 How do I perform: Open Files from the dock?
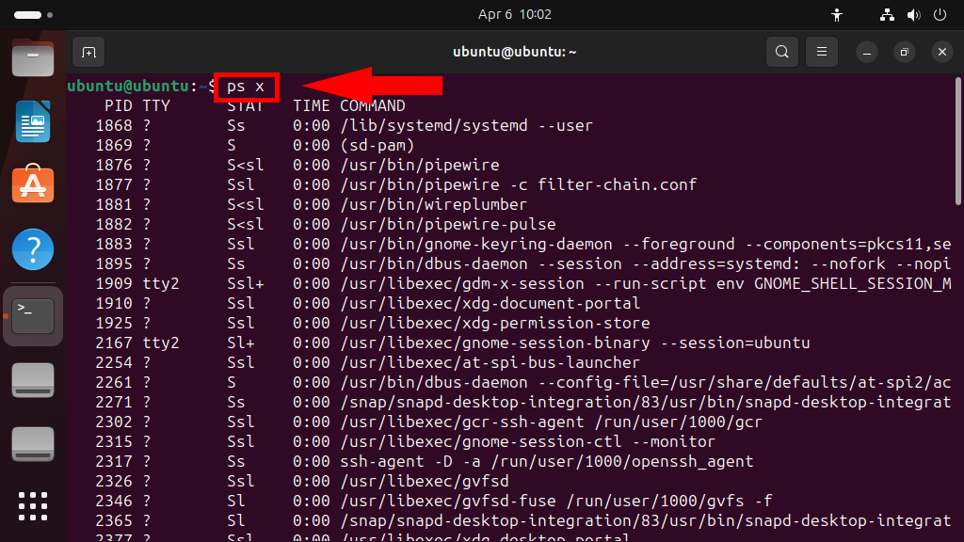[32, 58]
